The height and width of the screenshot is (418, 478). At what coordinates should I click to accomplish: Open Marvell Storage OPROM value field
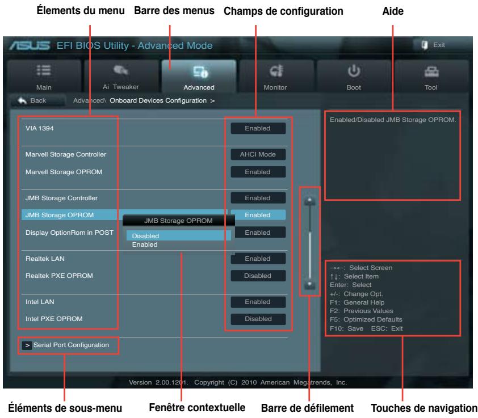[x=258, y=172]
